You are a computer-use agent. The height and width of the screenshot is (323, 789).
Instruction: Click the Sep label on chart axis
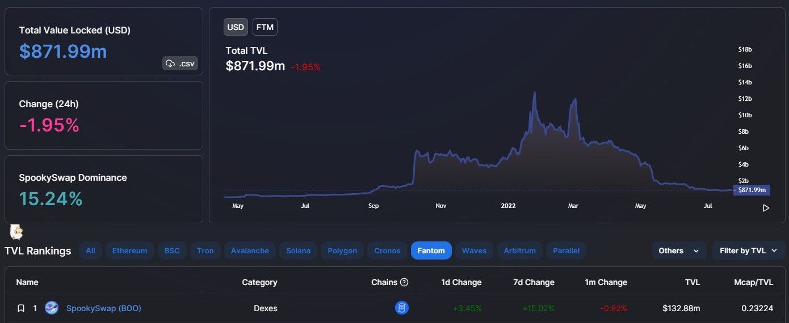[x=373, y=206]
